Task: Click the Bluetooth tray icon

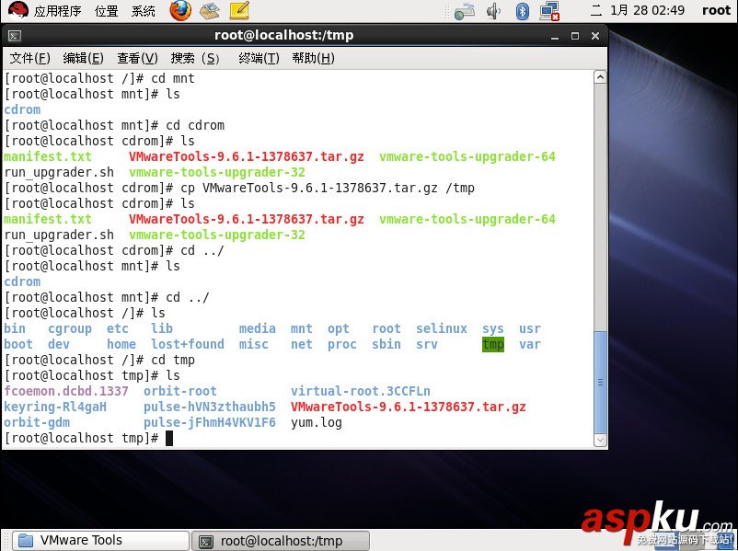Action: [x=522, y=11]
